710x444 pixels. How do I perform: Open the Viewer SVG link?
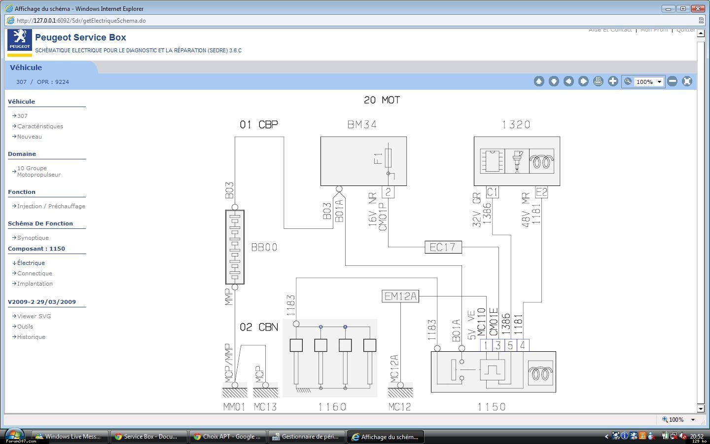(34, 316)
